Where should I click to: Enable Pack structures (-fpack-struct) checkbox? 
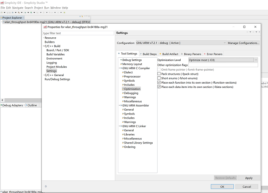(159, 74)
